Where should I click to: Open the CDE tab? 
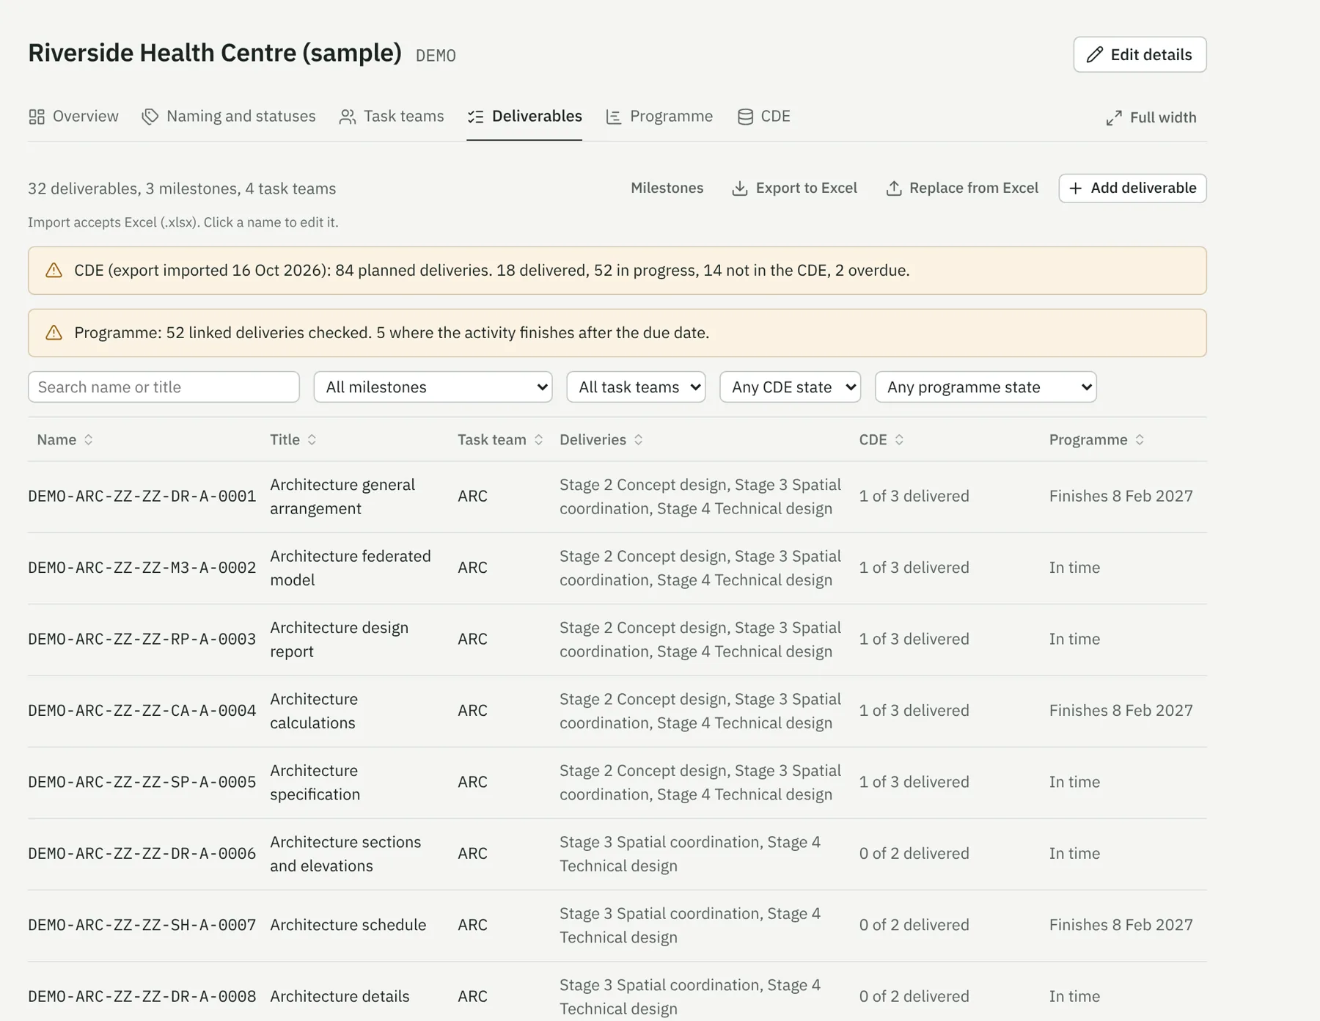click(763, 117)
